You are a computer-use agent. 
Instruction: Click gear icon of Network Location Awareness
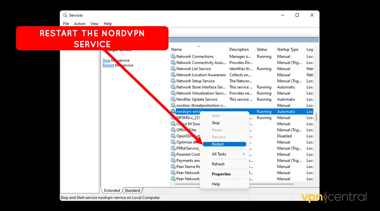pyautogui.click(x=173, y=75)
